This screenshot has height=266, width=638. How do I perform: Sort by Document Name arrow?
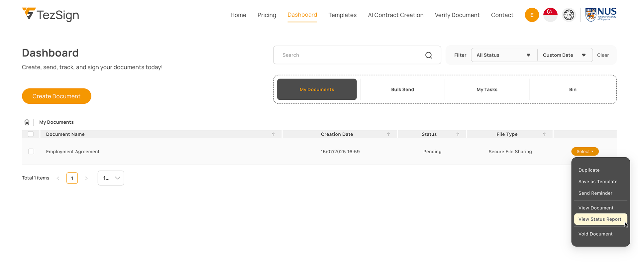point(273,134)
